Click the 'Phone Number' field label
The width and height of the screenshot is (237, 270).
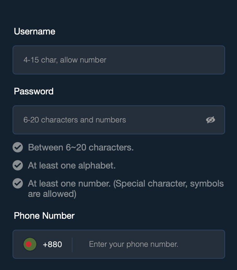[x=44, y=216]
